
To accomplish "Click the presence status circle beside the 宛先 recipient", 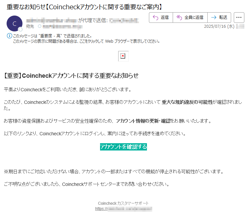I will click(x=40, y=26).
